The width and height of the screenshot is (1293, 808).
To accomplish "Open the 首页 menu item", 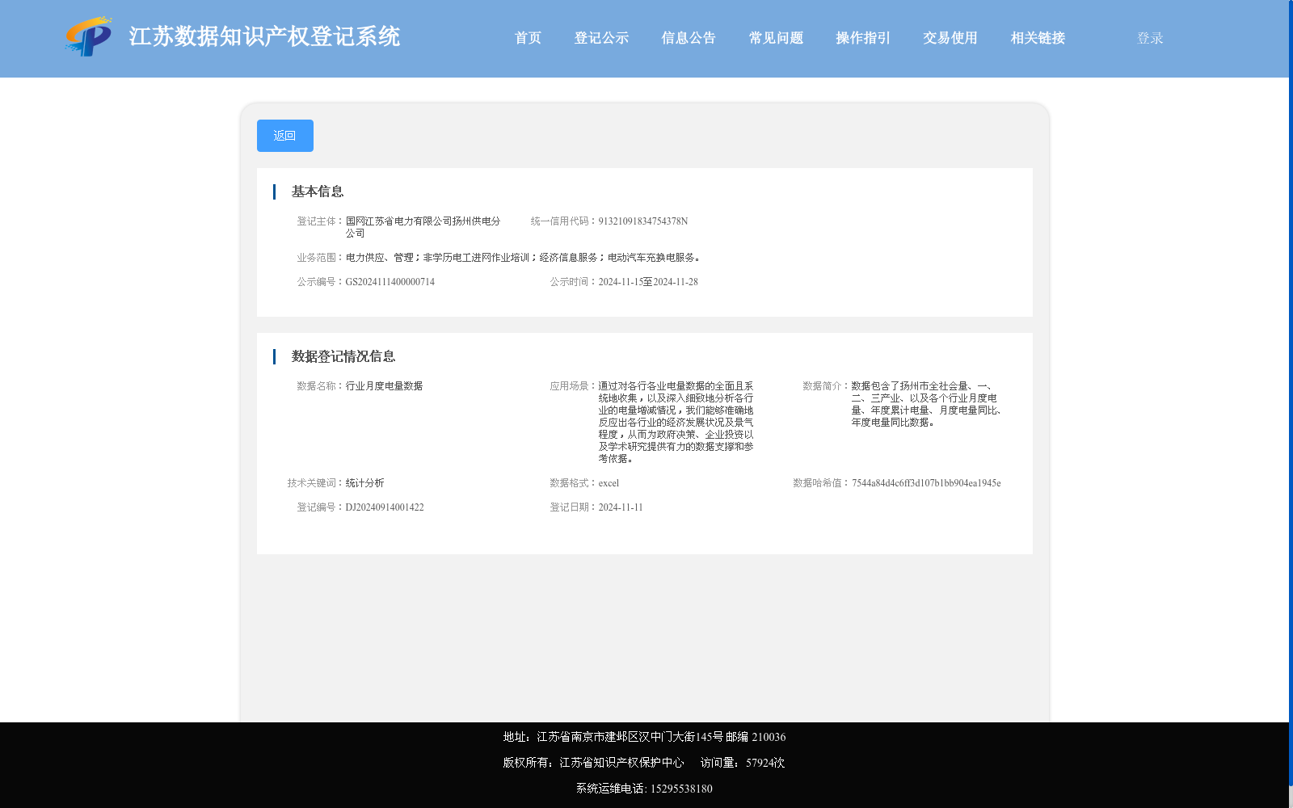I will tap(528, 38).
